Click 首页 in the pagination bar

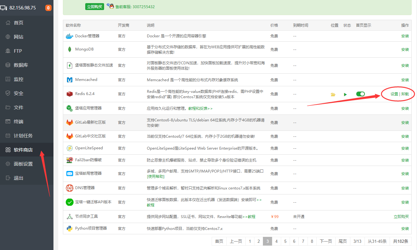pos(219,241)
